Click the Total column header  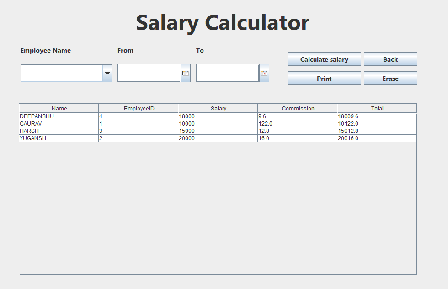(x=377, y=108)
